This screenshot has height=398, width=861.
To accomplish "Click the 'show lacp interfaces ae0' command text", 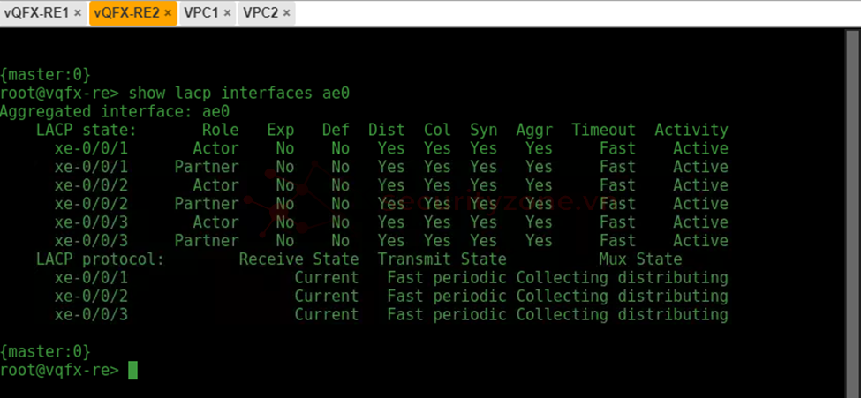I will (x=238, y=94).
